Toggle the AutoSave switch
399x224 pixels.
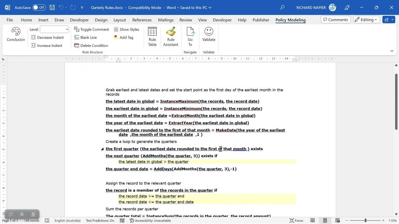coord(39,7)
